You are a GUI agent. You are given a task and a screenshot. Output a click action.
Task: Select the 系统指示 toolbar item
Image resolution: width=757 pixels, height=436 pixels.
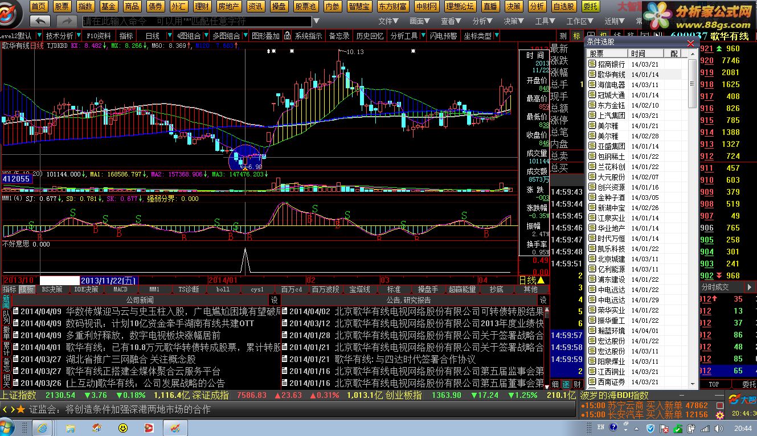308,36
